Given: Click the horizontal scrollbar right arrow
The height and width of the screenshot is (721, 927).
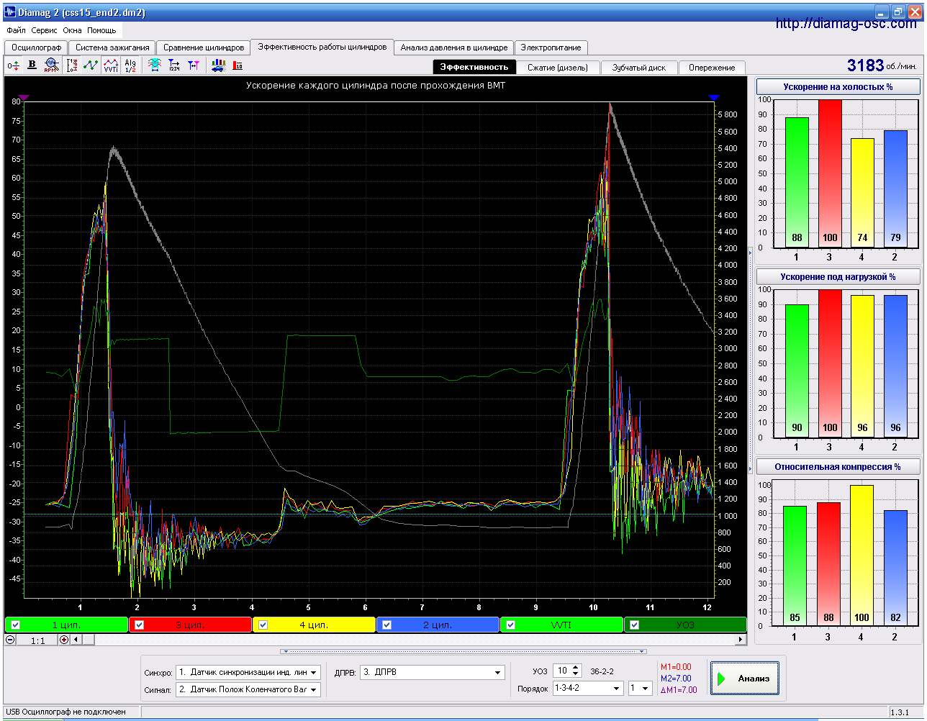Looking at the screenshot, I should tap(741, 640).
